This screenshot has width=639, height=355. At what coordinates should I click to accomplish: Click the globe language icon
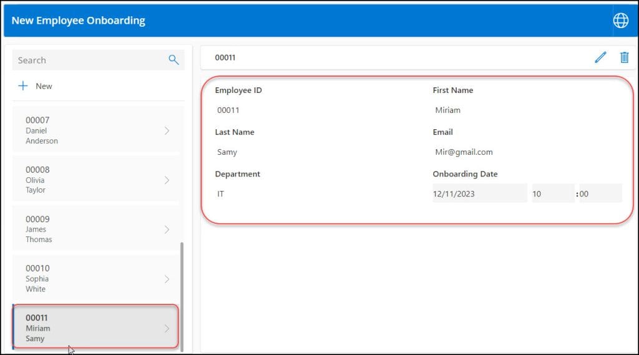(x=621, y=21)
